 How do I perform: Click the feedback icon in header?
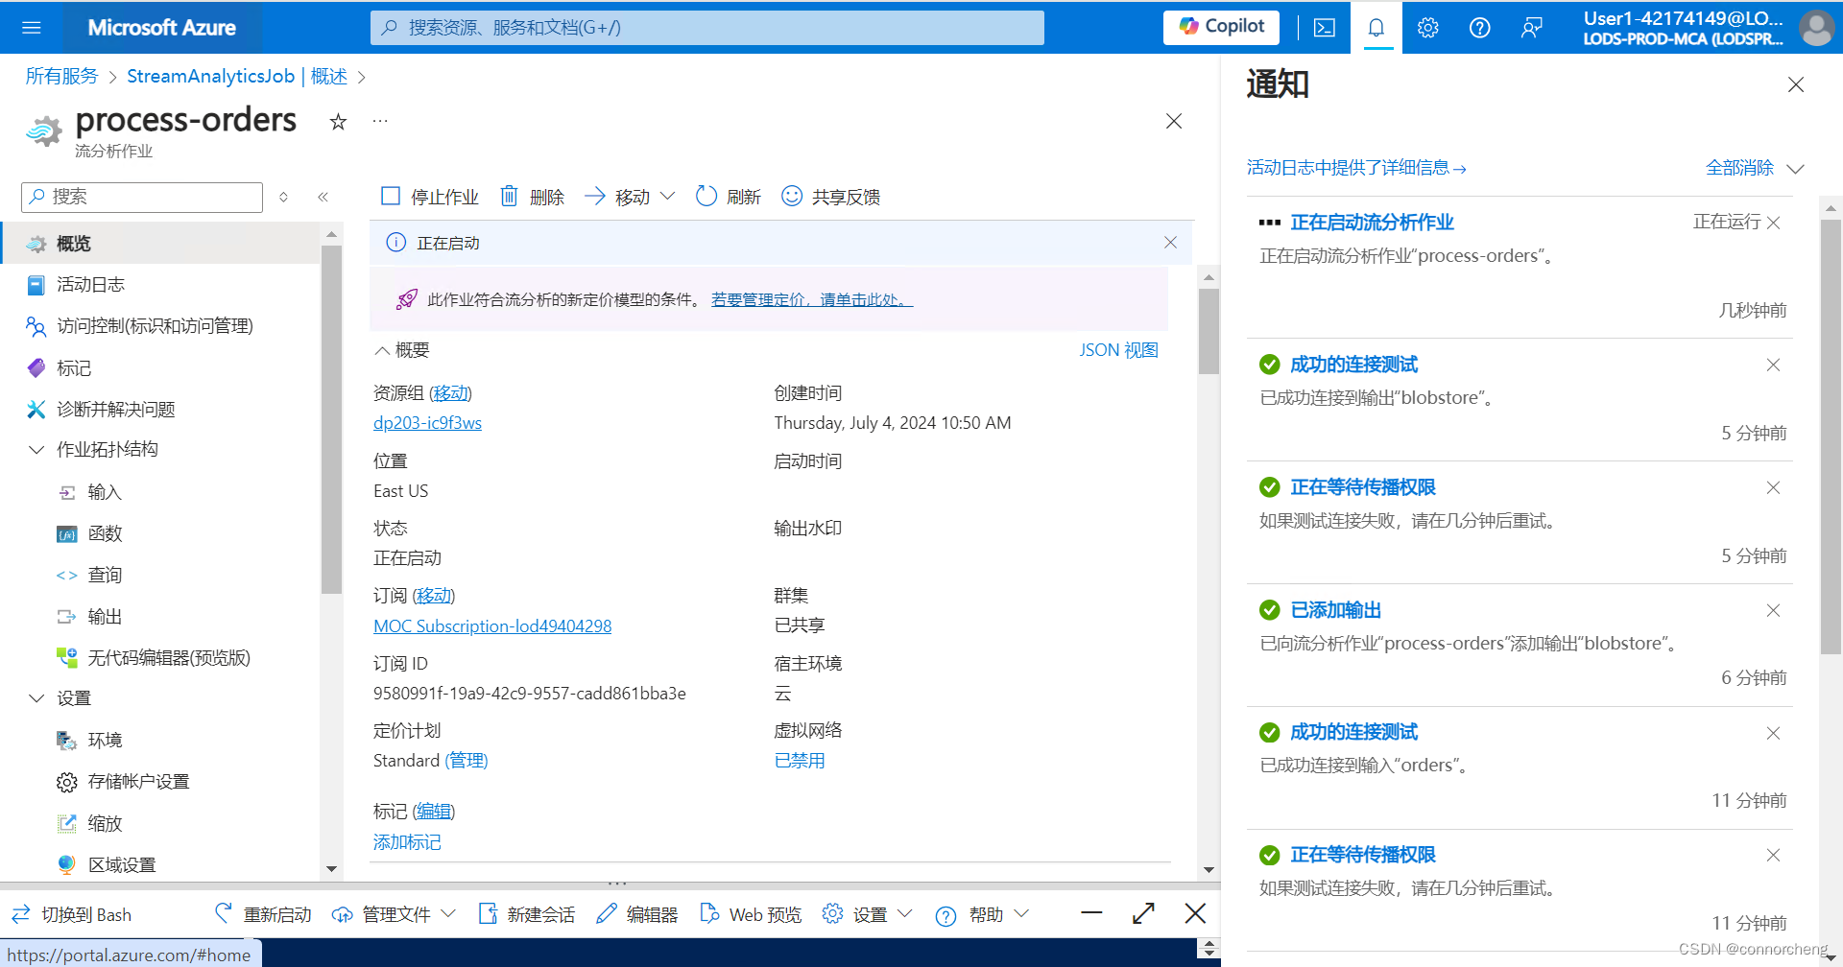pos(1532,27)
